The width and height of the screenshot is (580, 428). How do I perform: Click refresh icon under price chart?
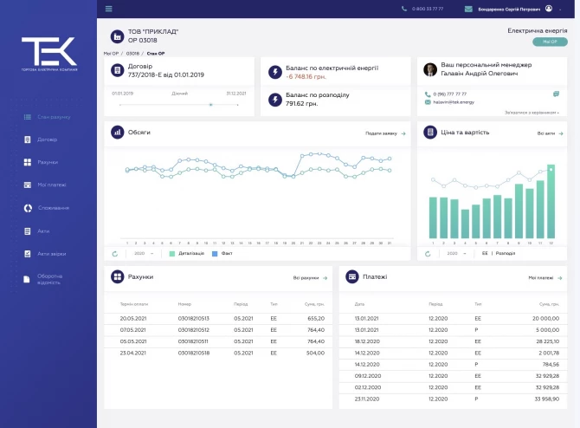(428, 254)
